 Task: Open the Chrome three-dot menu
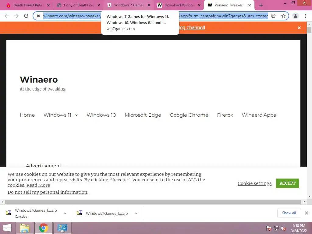coord(305,16)
